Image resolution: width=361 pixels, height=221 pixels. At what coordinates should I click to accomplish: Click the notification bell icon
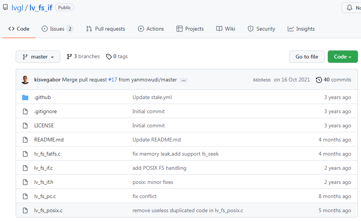coord(349,8)
